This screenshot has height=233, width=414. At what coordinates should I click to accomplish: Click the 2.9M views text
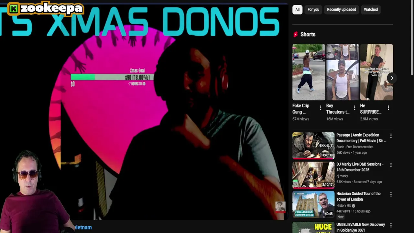point(369,119)
